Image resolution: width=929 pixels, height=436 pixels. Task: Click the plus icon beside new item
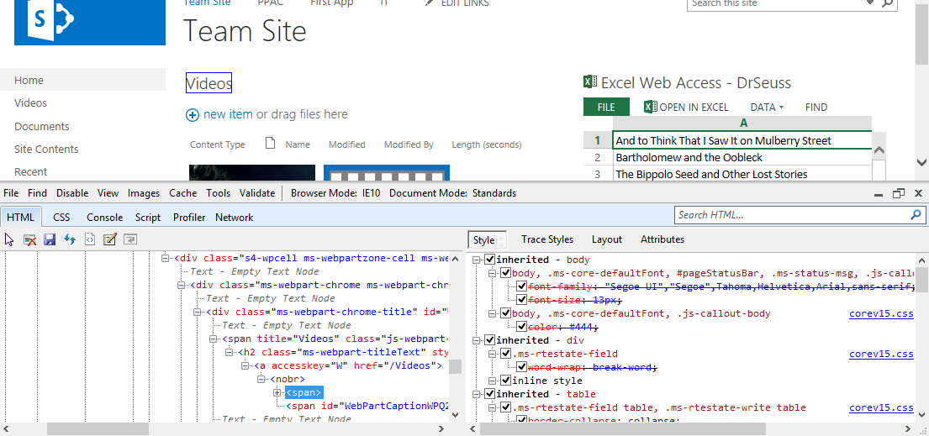[193, 115]
